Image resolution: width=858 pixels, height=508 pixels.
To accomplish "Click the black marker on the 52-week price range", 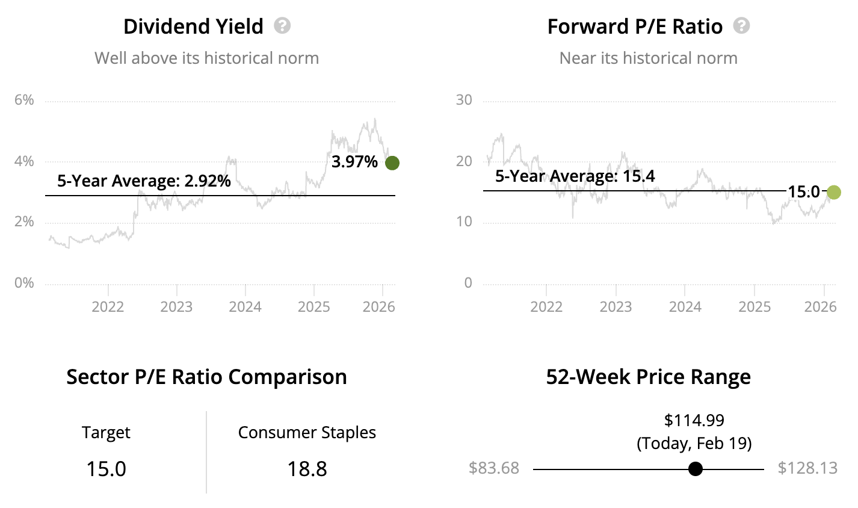I will click(x=696, y=469).
